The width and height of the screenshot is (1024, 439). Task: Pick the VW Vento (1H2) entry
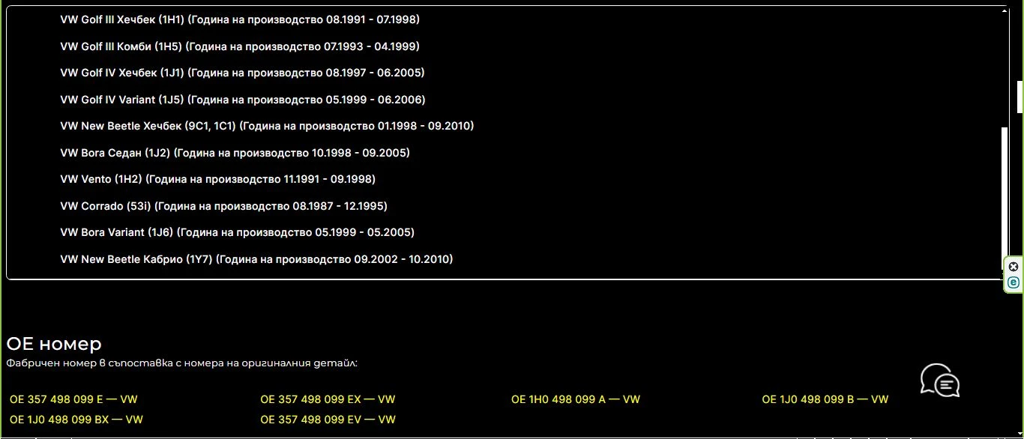(x=217, y=179)
